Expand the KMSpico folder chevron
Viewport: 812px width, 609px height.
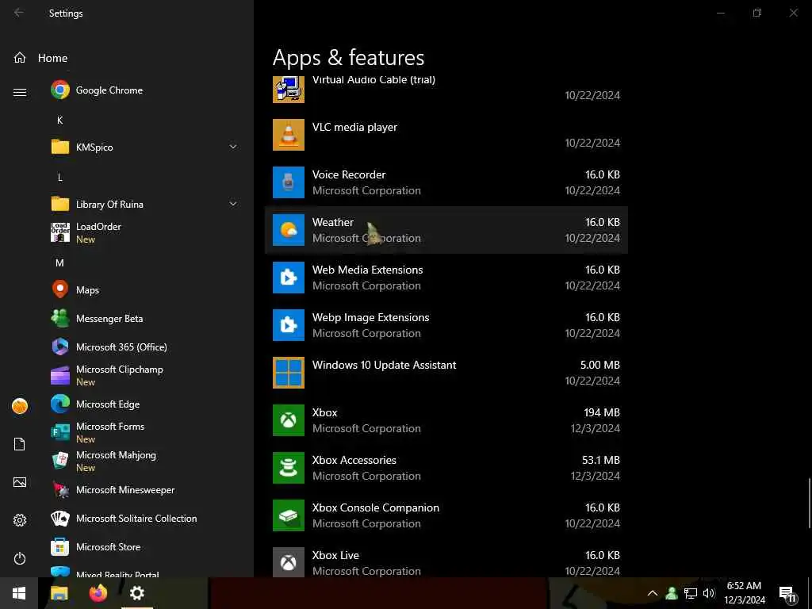tap(233, 147)
